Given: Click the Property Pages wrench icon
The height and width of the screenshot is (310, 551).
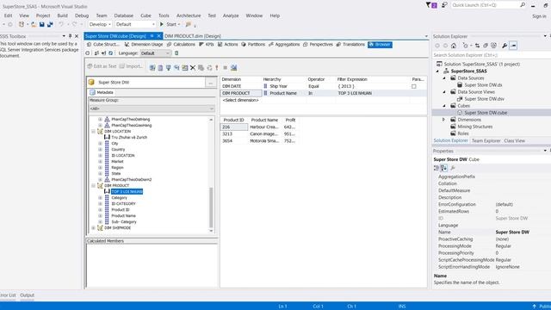Looking at the screenshot, I should tap(453, 168).
